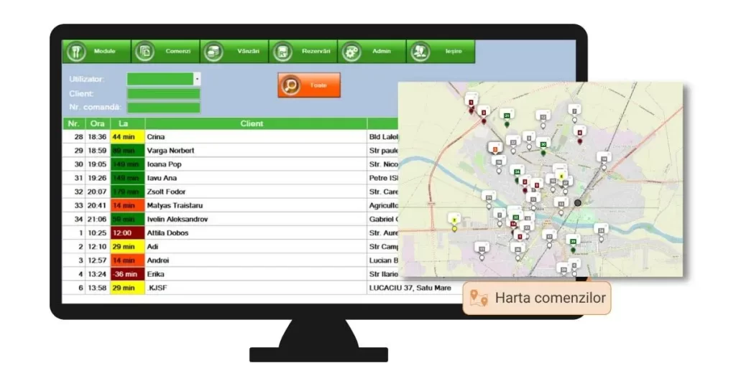The image size is (736, 386).
Task: Click the Ivelin Aleksandrov entry
Action: (x=177, y=220)
